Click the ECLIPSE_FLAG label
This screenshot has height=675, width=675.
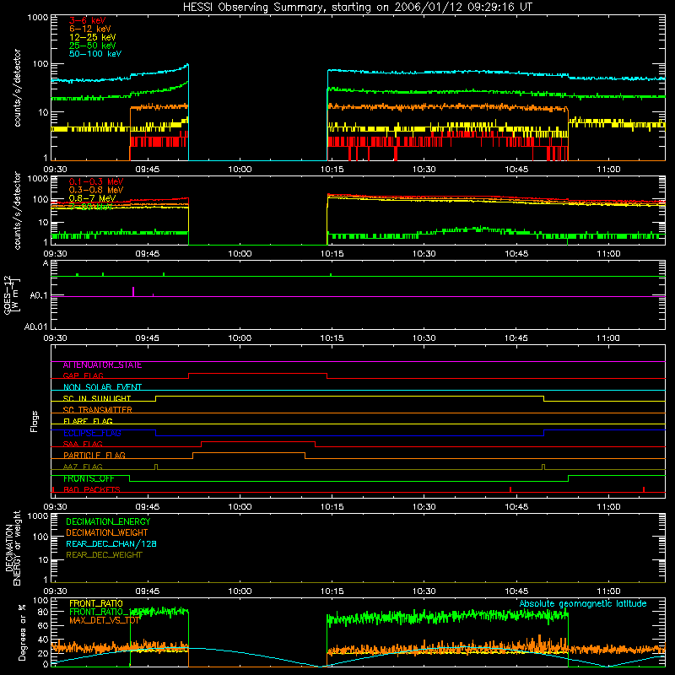(92, 433)
